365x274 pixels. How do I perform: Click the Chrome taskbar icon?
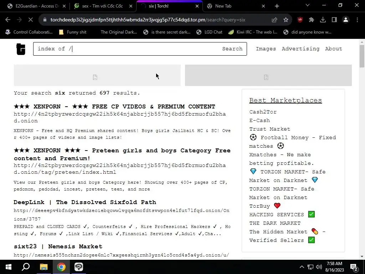tap(61, 267)
